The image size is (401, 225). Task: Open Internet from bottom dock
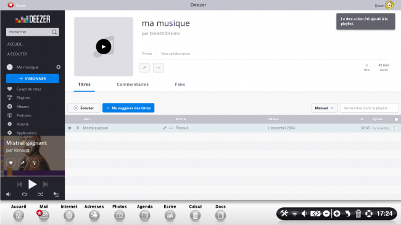[x=69, y=215]
